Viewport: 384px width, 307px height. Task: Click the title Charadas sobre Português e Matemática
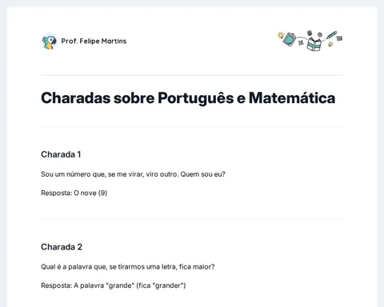[x=188, y=98]
